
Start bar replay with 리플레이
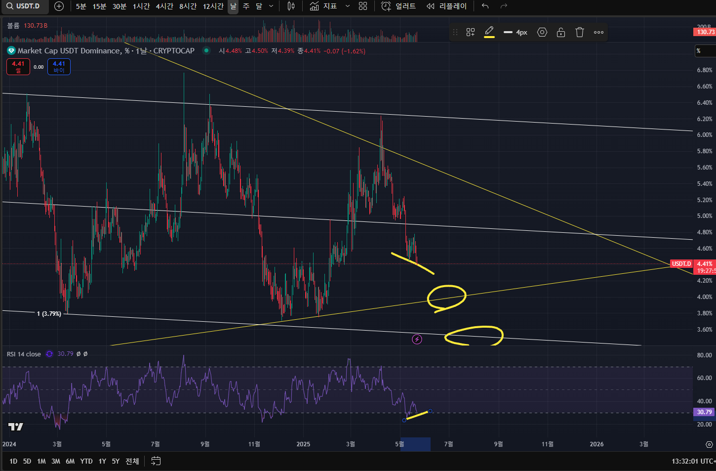point(446,6)
